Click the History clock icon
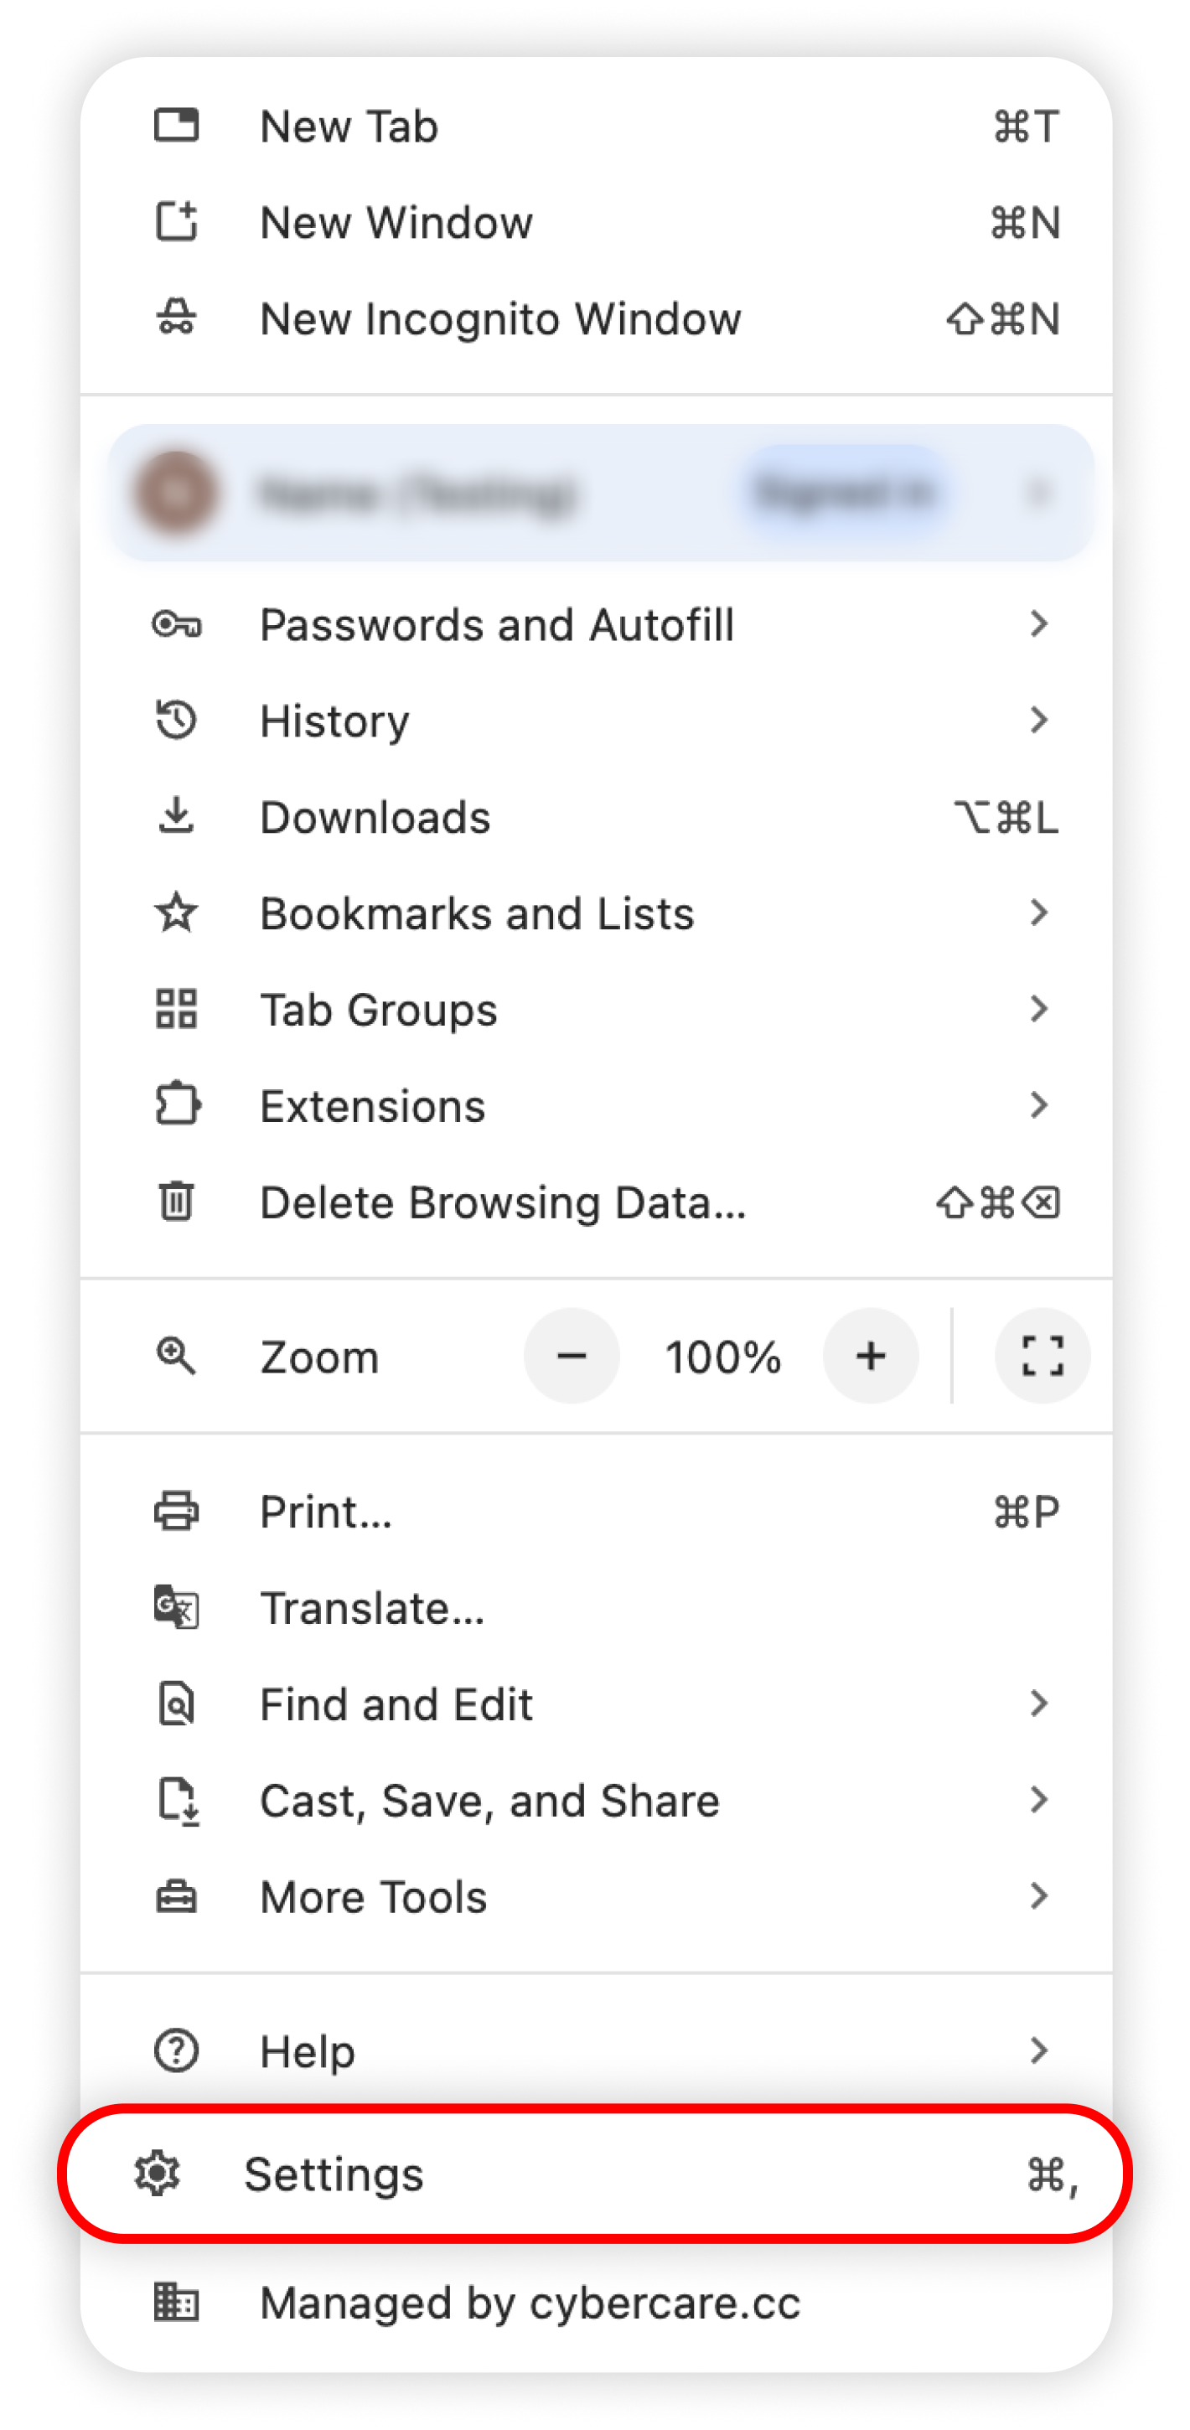Screen dimensions: 1190x2430 [175, 721]
